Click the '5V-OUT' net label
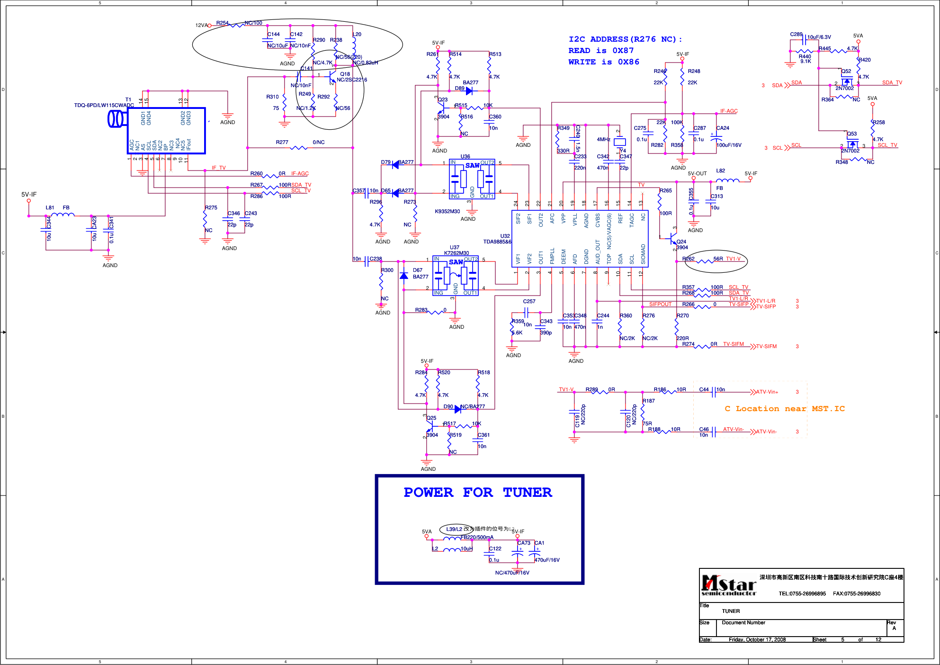This screenshot has height=665, width=940. 697,173
